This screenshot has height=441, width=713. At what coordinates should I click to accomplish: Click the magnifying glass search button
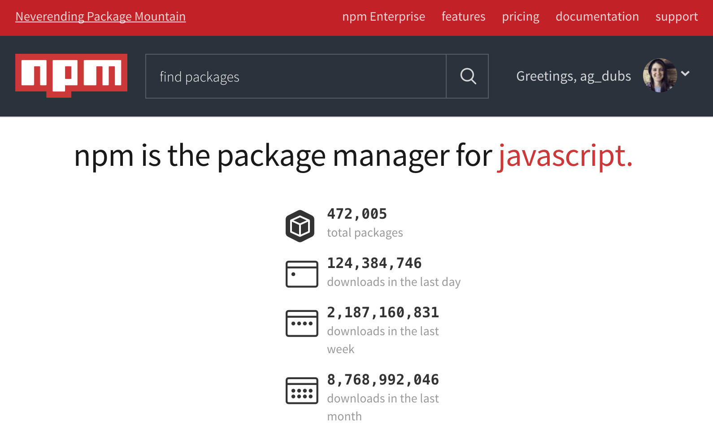(x=467, y=76)
